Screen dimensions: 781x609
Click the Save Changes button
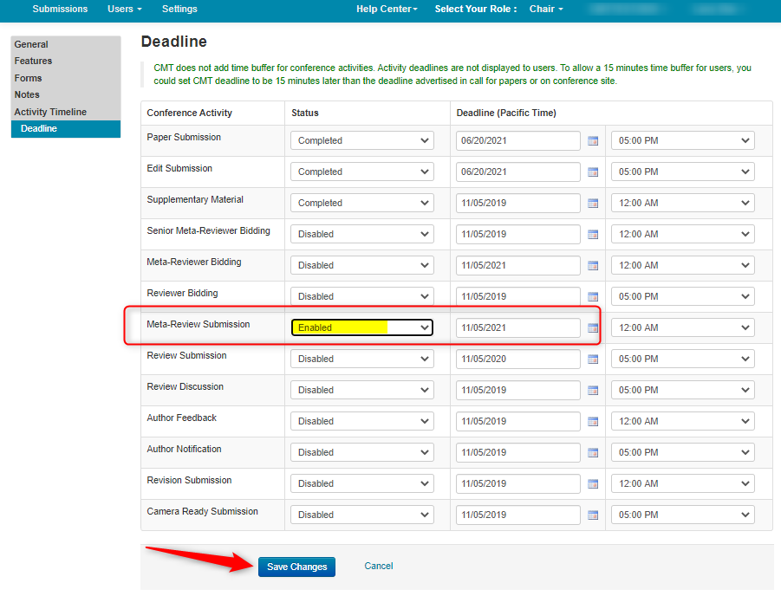296,567
